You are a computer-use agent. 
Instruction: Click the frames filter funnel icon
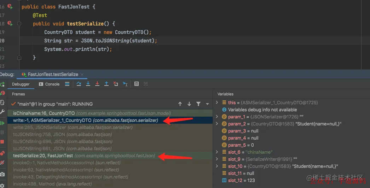click(198, 104)
